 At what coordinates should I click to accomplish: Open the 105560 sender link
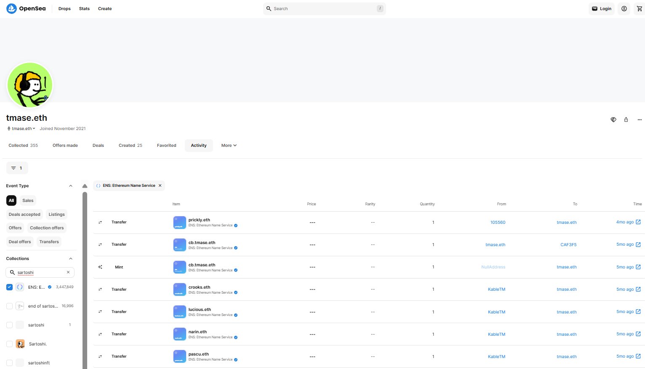pos(498,222)
